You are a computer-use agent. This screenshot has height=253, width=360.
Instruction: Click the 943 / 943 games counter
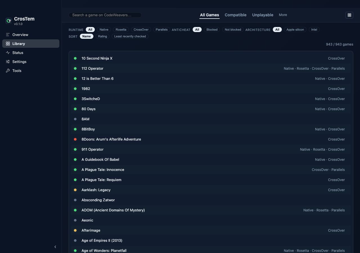(x=339, y=44)
